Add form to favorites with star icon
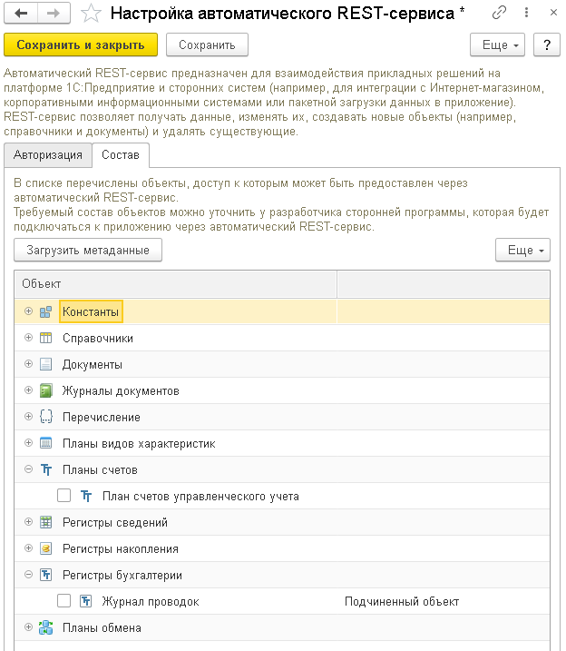Screen dimensions: 566x651 (x=91, y=14)
